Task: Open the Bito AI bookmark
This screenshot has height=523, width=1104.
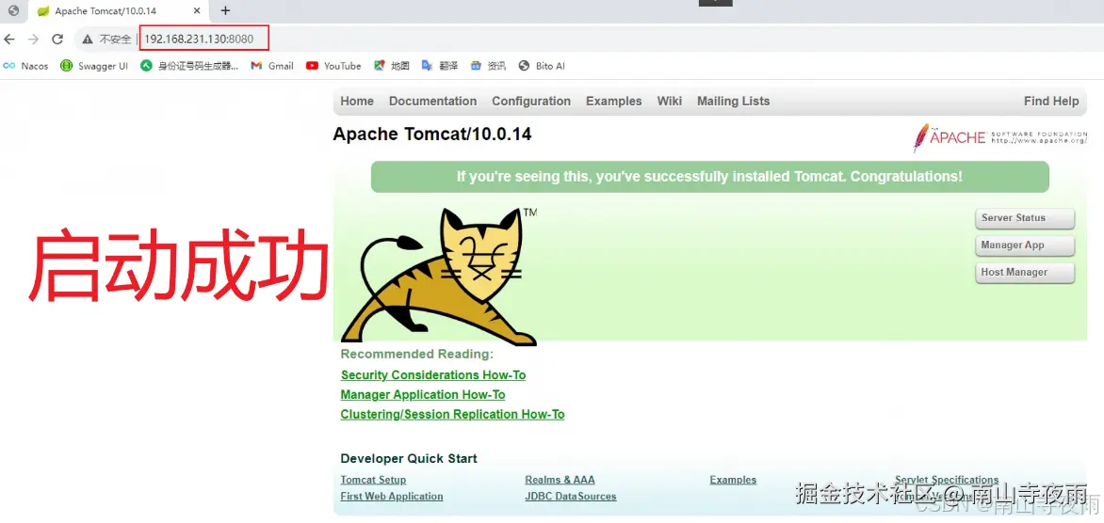Action: point(542,66)
